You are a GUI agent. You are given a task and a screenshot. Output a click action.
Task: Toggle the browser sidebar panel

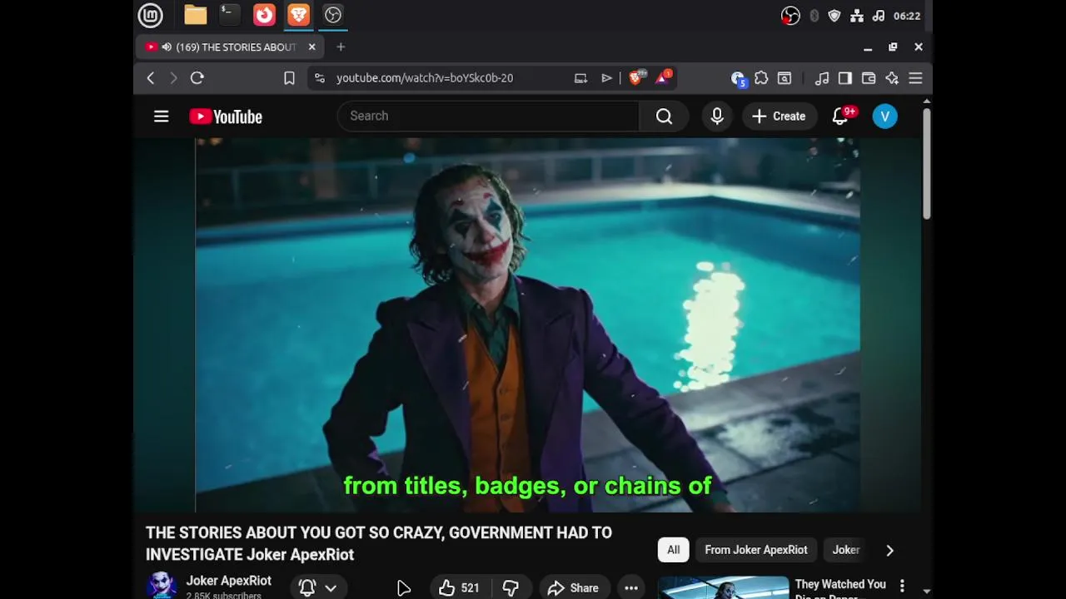click(845, 78)
